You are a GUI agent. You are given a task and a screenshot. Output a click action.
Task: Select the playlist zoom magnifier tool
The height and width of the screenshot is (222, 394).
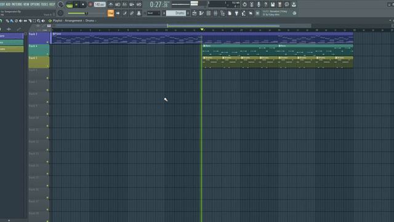[x=39, y=21]
